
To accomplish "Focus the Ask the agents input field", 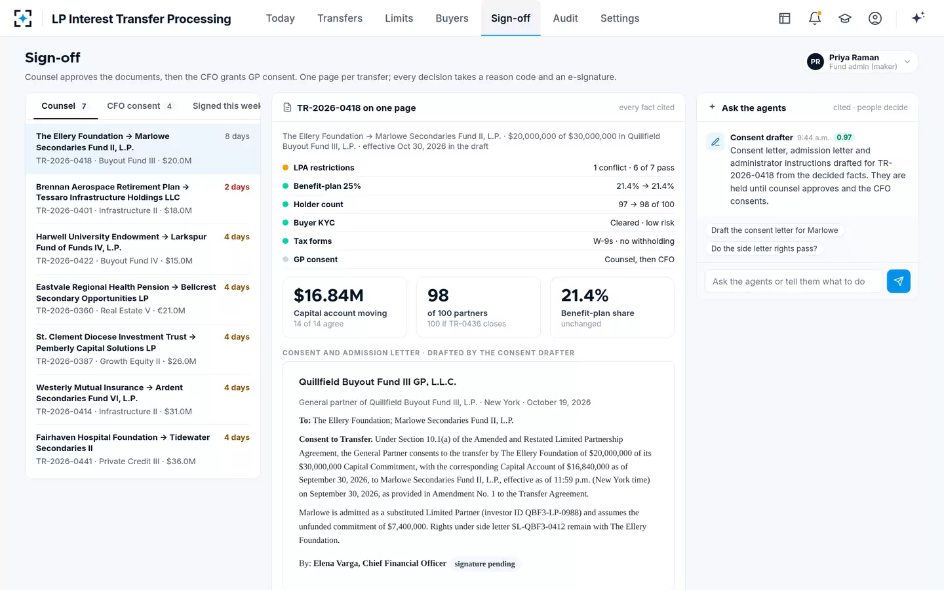I will [794, 281].
